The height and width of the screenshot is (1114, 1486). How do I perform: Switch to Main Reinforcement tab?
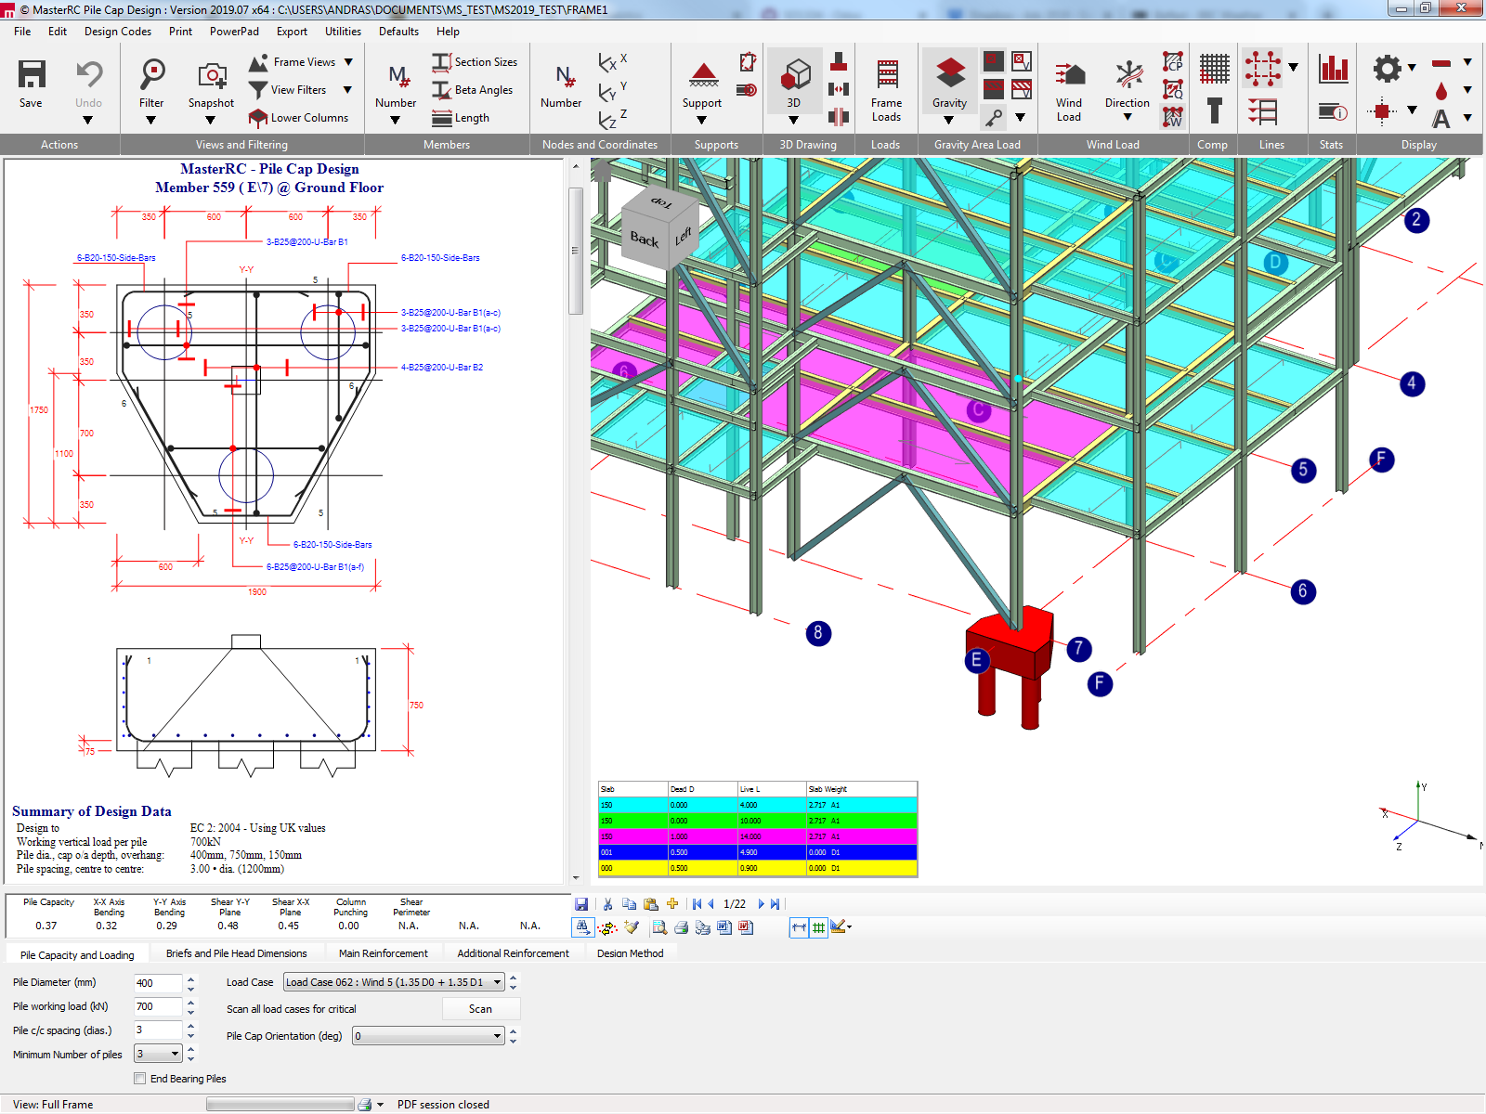tap(384, 953)
